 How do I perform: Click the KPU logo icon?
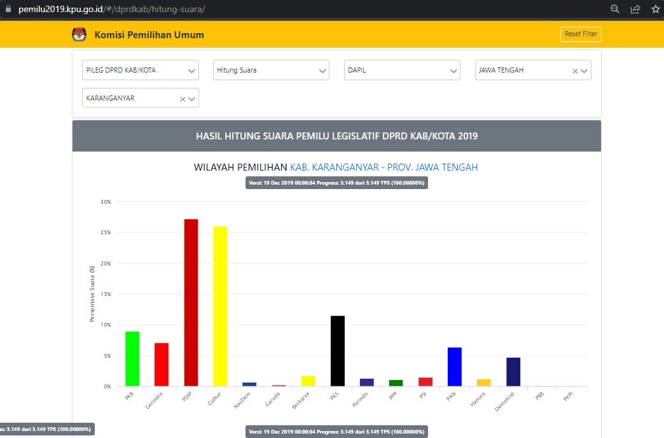click(79, 34)
